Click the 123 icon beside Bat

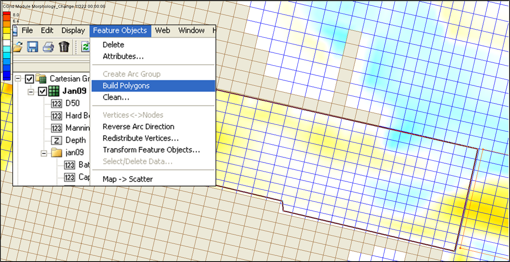point(69,165)
